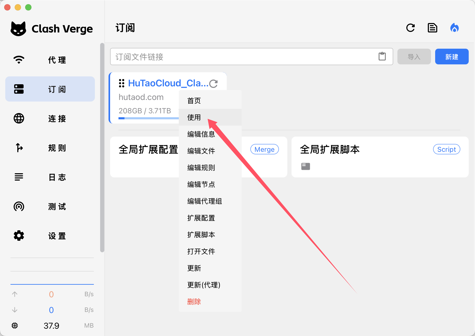Refresh subscriptions using the circular arrow icon
Screen dimensions: 475x336
(x=411, y=28)
